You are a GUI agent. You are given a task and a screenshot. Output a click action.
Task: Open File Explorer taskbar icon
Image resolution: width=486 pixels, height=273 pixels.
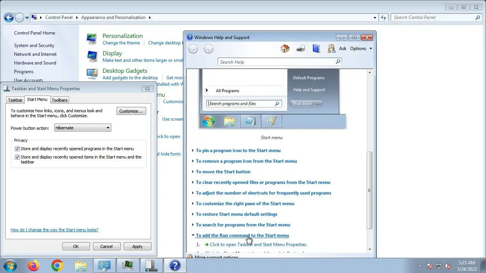[x=81, y=265]
